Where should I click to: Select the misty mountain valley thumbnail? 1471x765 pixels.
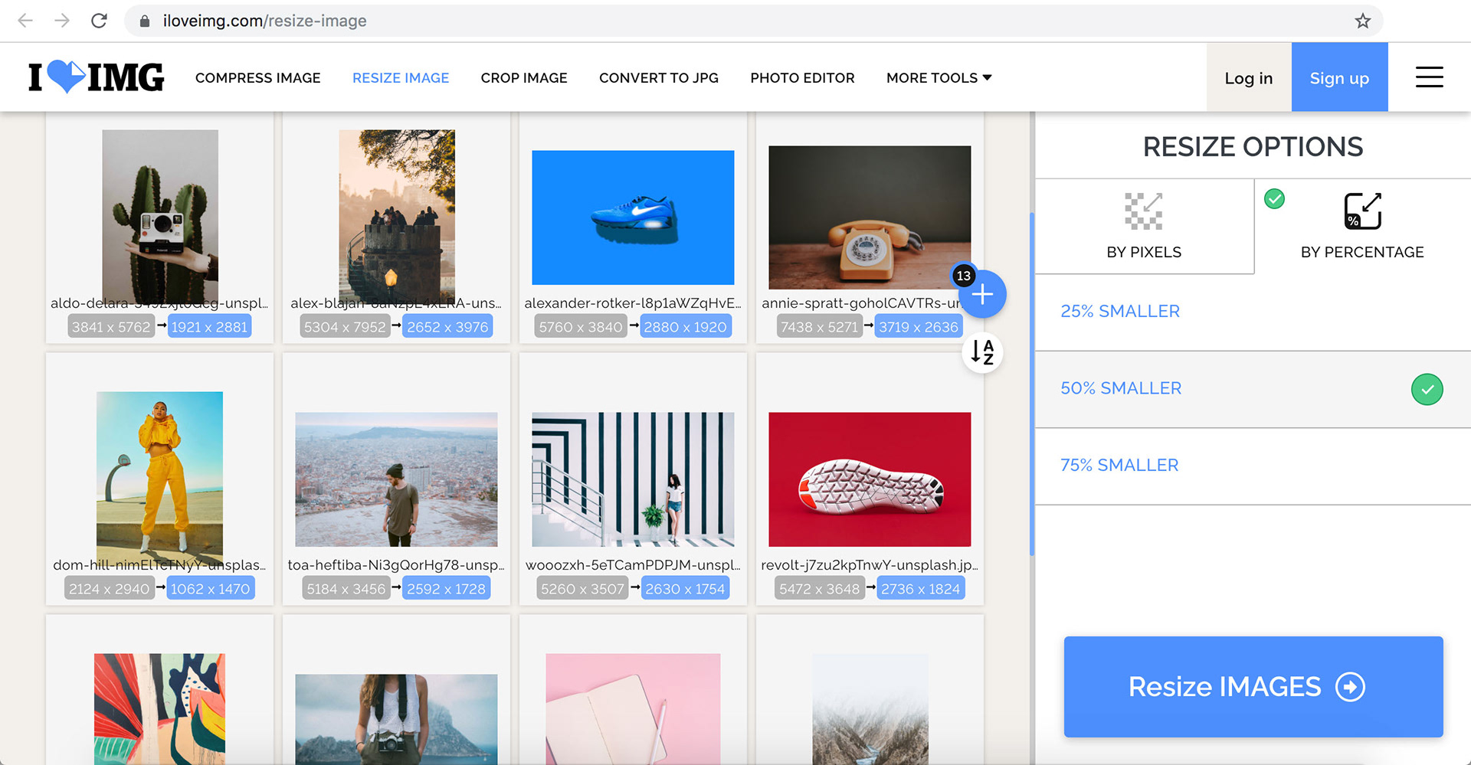click(870, 709)
